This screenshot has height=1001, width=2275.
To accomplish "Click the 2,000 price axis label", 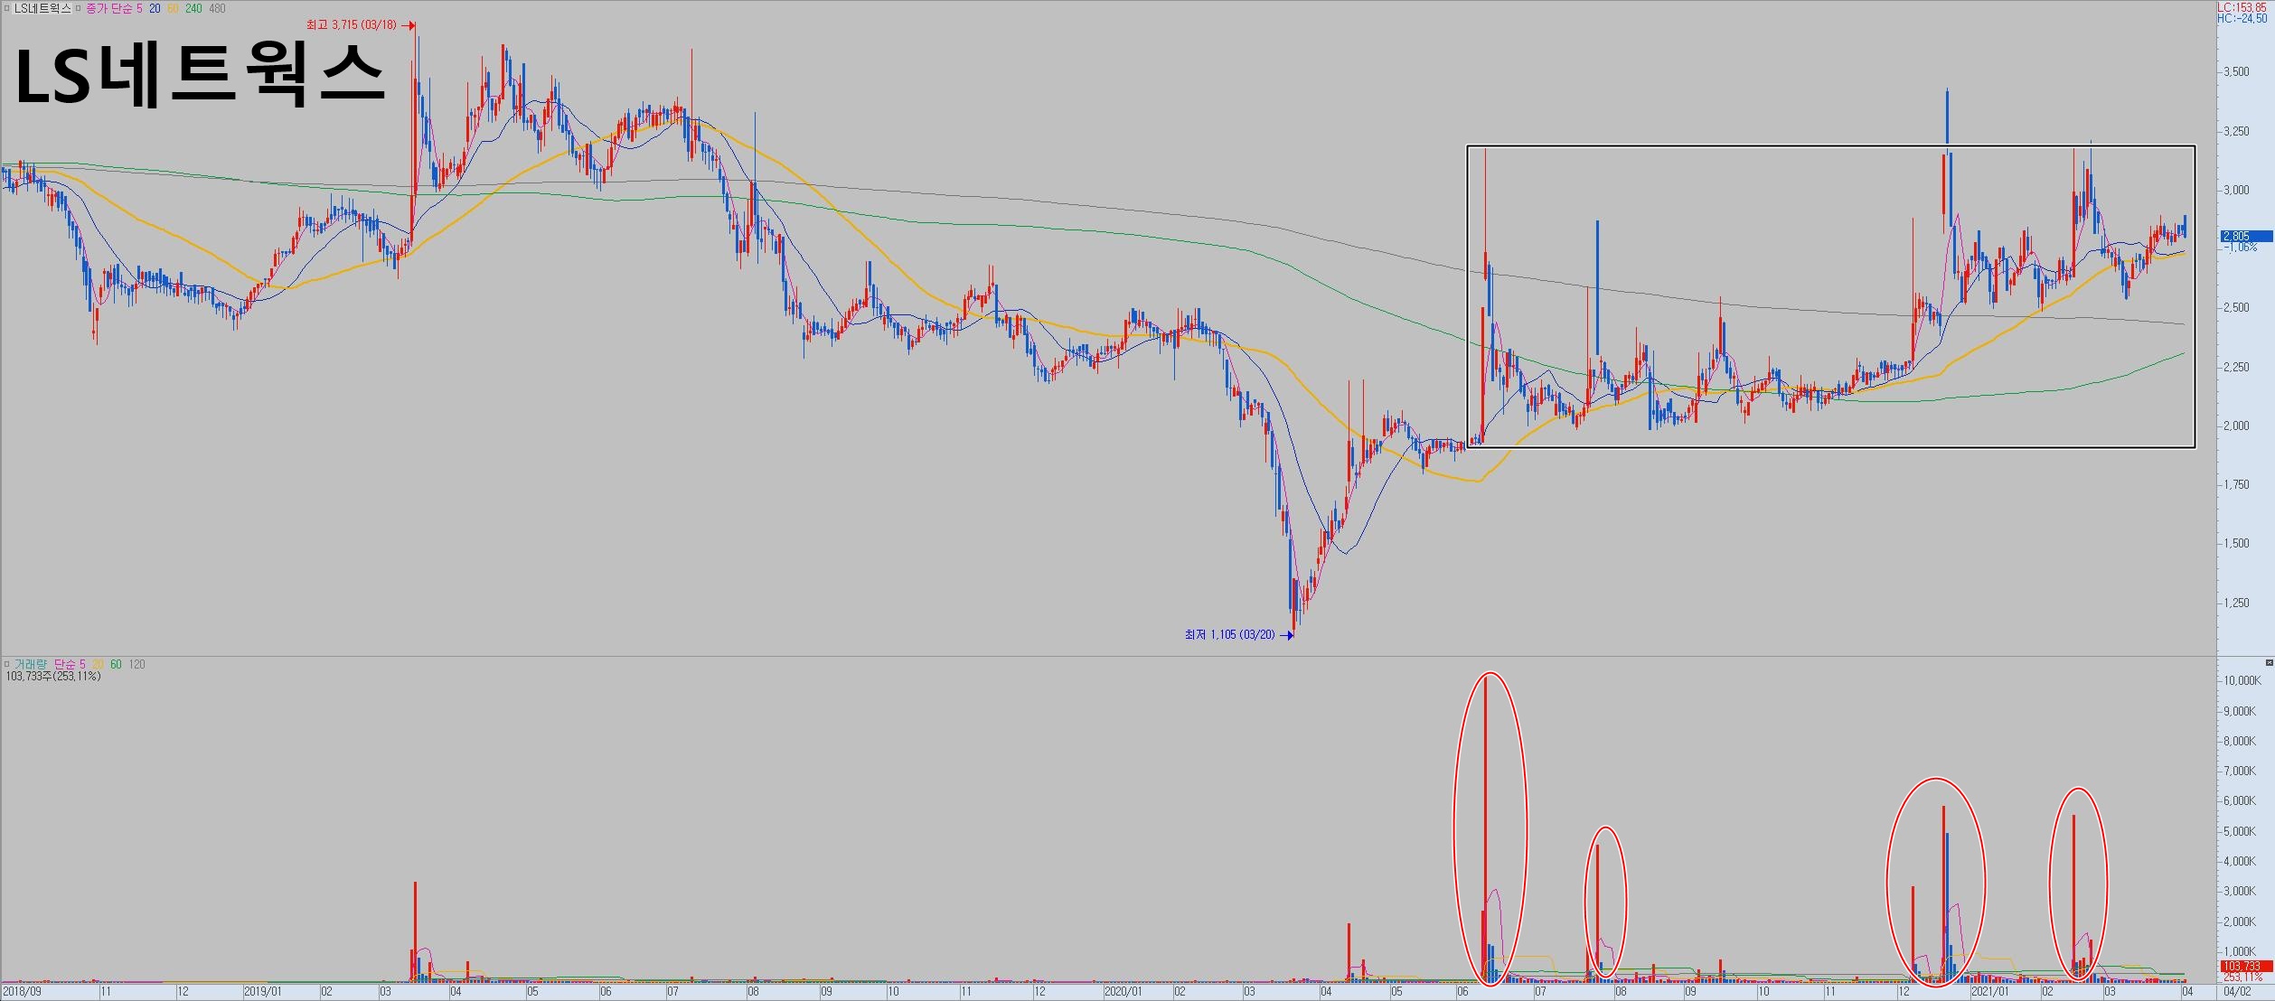I will [x=2237, y=426].
